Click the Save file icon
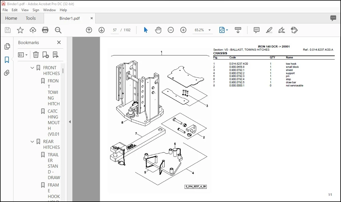This screenshot has height=202, width=341. pyautogui.click(x=8, y=30)
